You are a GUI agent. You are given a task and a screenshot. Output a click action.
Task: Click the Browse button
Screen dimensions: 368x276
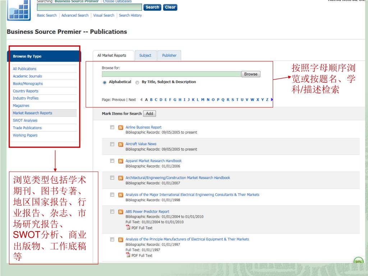click(x=251, y=74)
